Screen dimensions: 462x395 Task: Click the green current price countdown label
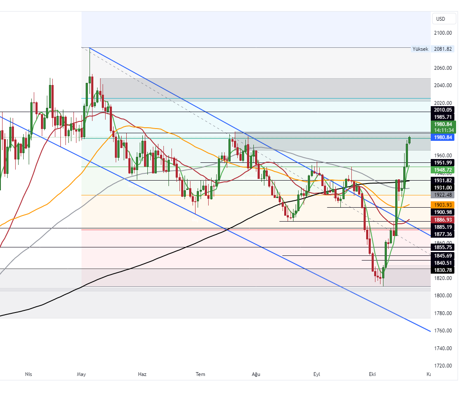point(443,127)
